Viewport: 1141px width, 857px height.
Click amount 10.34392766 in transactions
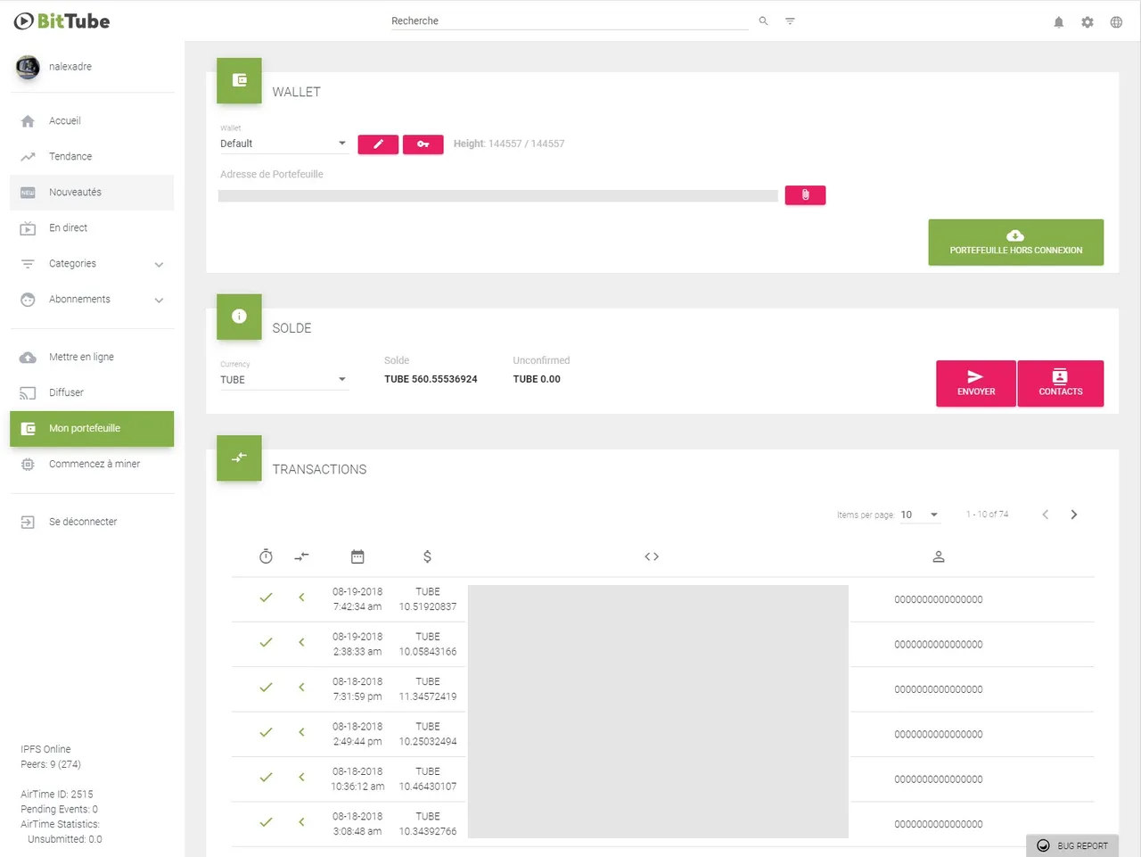(x=428, y=832)
